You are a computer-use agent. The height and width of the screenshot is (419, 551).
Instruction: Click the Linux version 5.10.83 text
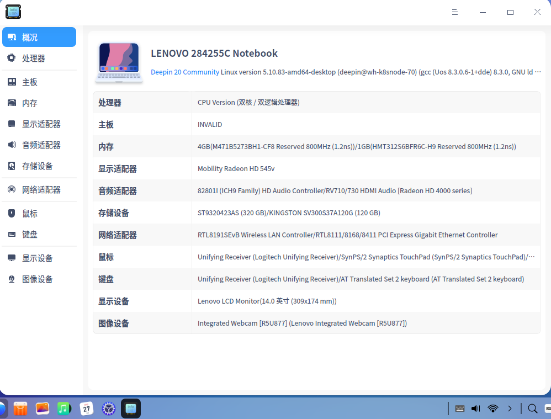coord(380,72)
